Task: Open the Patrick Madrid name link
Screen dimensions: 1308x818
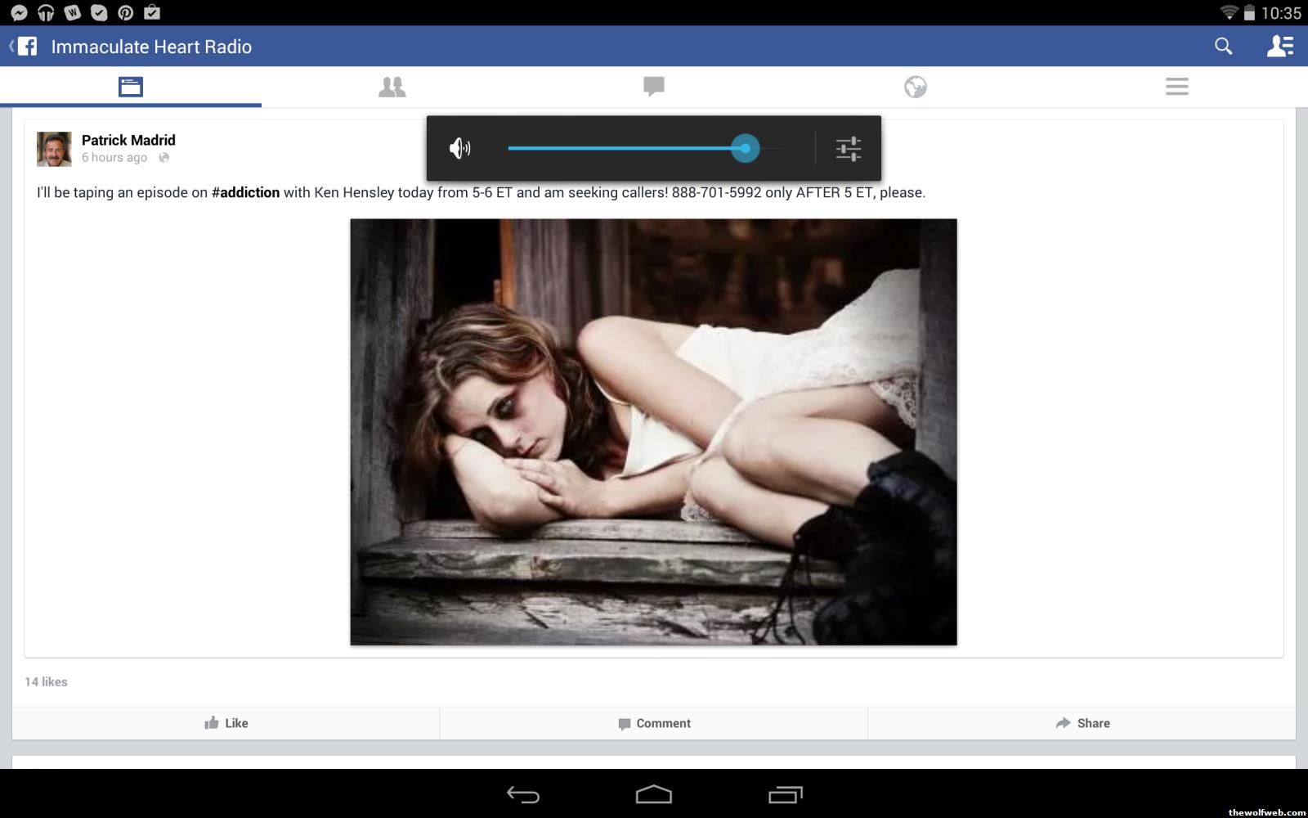Action: [128, 140]
